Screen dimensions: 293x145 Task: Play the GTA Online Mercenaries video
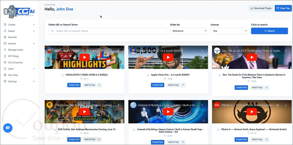pyautogui.click(x=85, y=112)
